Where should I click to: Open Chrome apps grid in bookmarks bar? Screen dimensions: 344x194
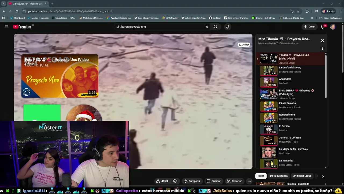(3, 18)
